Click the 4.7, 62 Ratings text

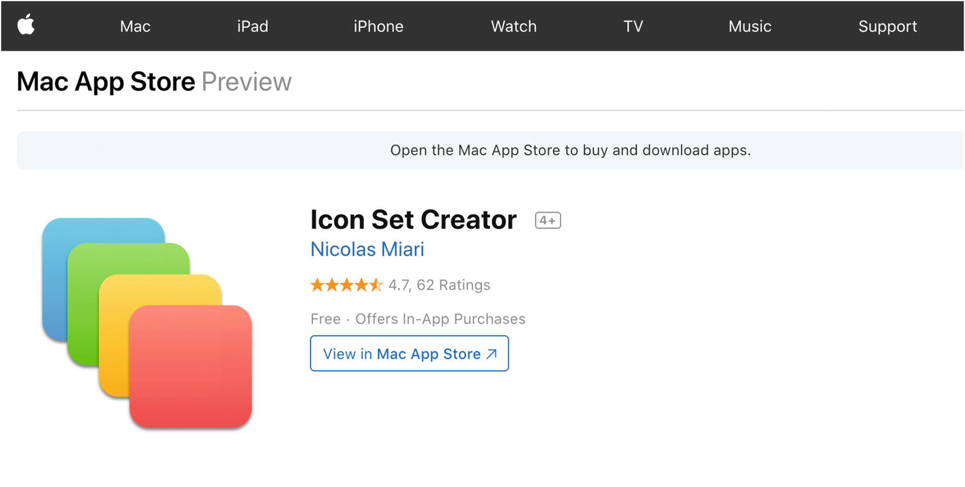tap(439, 285)
